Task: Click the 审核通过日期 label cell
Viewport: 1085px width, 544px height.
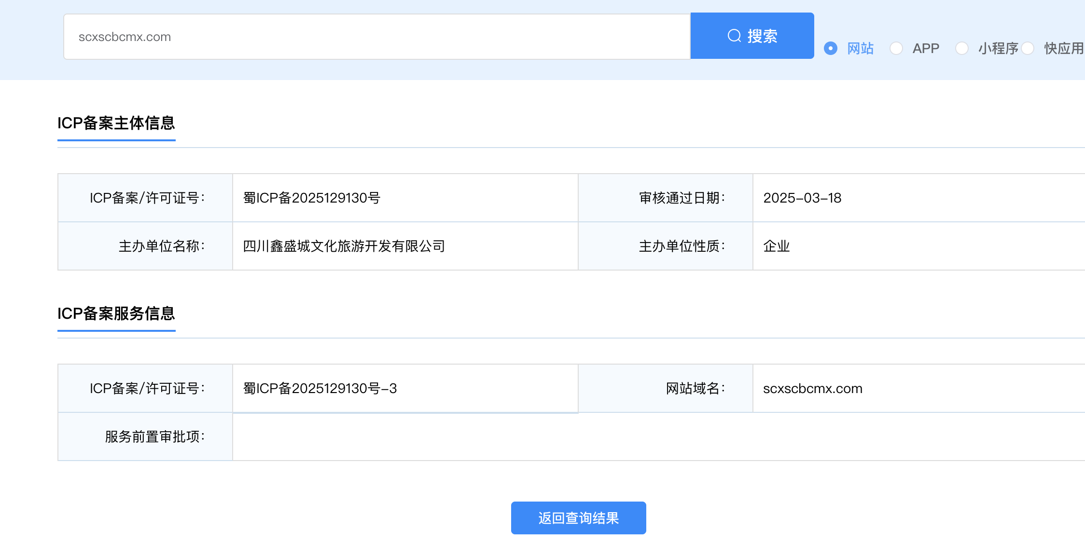Action: point(666,198)
